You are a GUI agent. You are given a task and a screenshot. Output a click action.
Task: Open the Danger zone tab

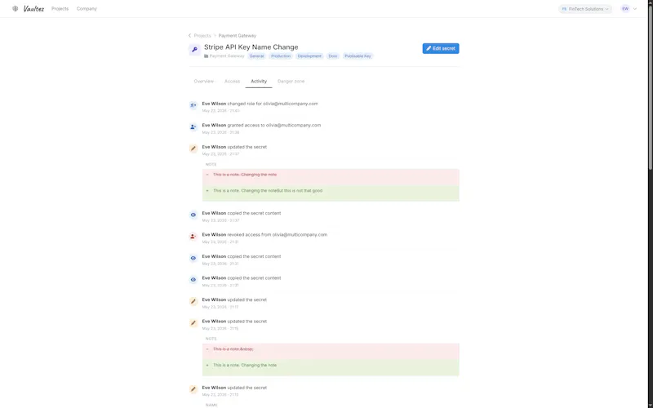tap(291, 81)
